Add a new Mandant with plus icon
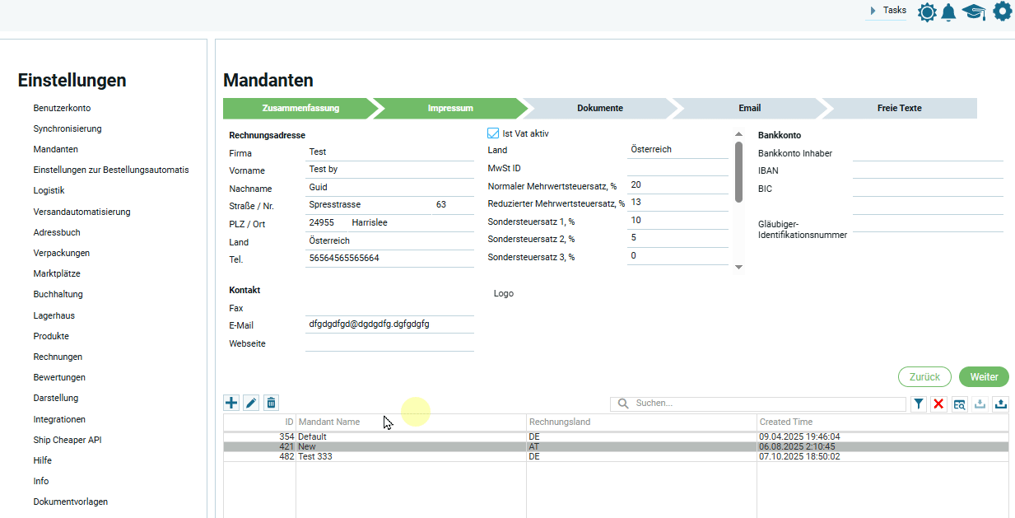Image resolution: width=1015 pixels, height=518 pixels. pyautogui.click(x=231, y=403)
